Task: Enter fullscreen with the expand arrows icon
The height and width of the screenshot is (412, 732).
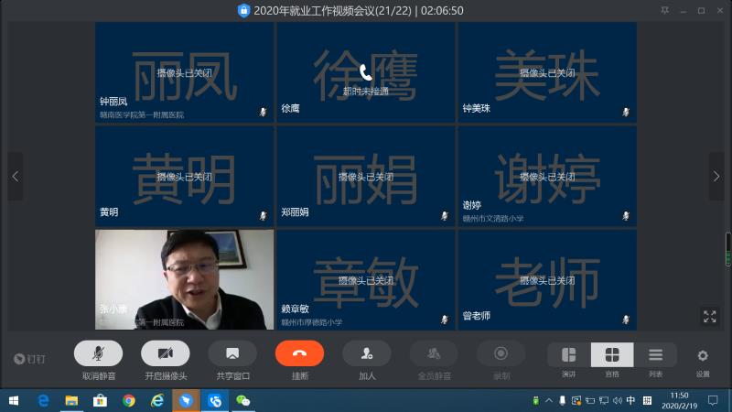Action: click(x=710, y=316)
